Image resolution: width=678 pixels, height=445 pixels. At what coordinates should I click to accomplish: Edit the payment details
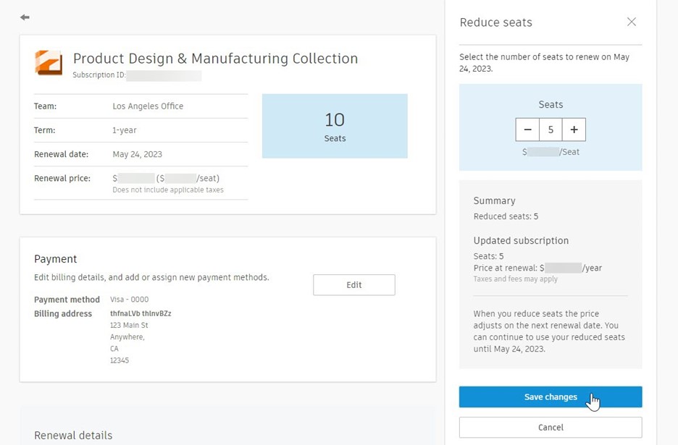coord(353,285)
